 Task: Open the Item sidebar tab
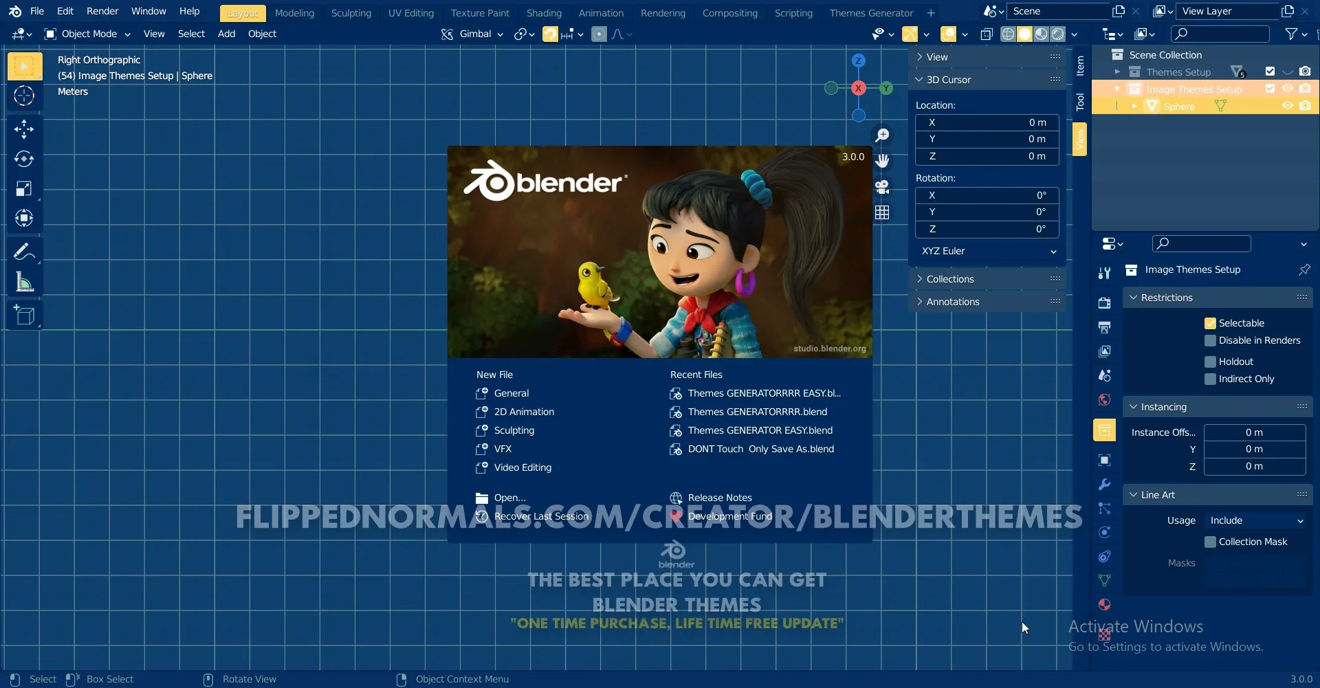coord(1080,66)
